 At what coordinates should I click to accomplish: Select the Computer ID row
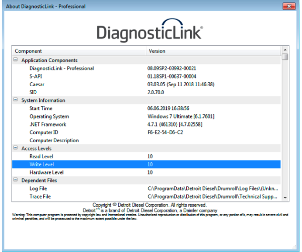tap(146, 133)
